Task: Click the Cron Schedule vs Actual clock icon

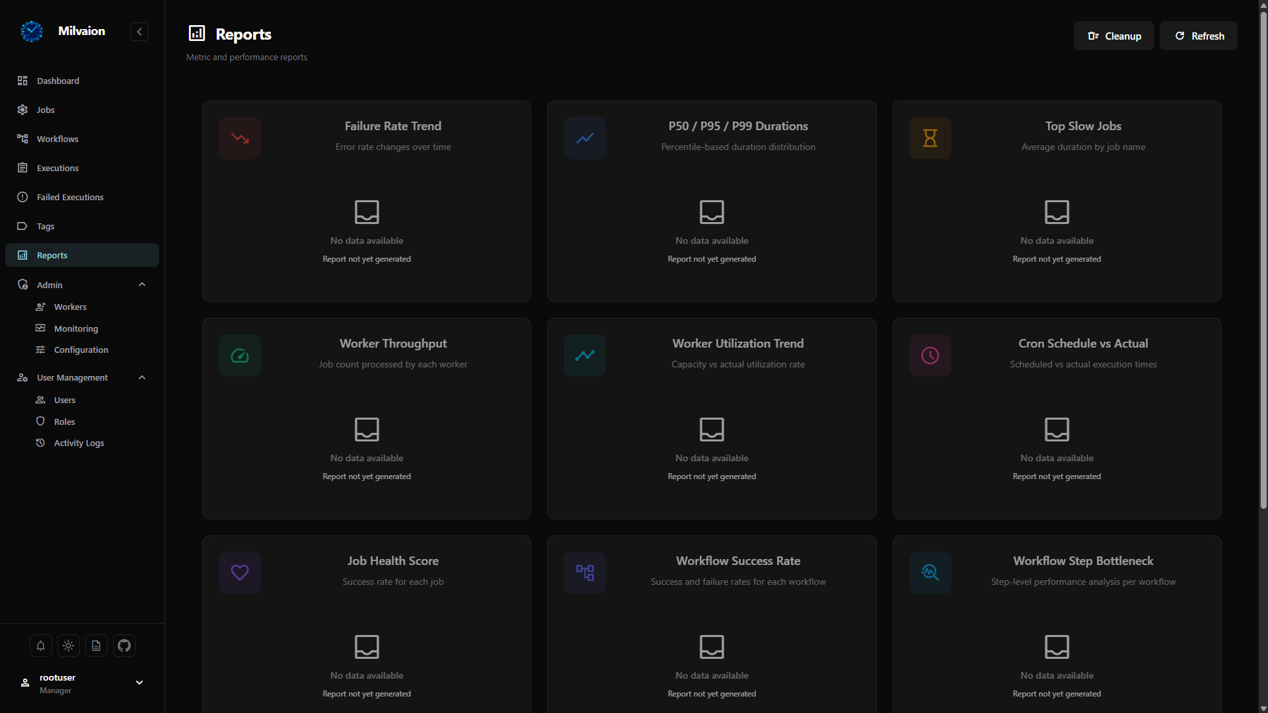Action: 930,356
